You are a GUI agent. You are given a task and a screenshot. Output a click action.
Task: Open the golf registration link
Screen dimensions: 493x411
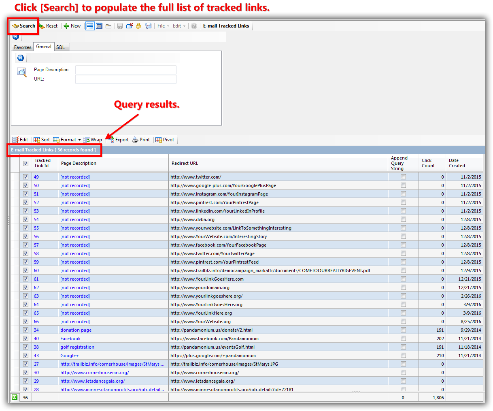click(77, 347)
